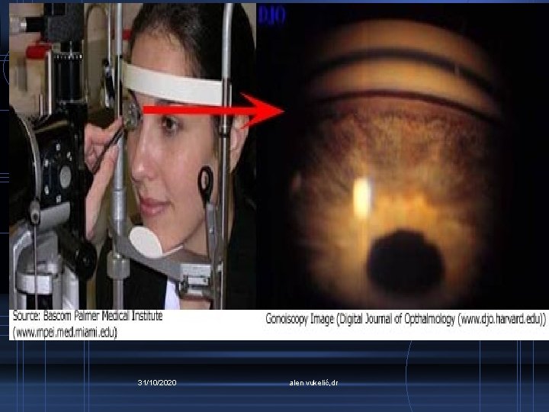Click the "(www.mpei.med.miami.edu)" text
Screen dimensions: 549x412
pyautogui.click(x=65, y=332)
